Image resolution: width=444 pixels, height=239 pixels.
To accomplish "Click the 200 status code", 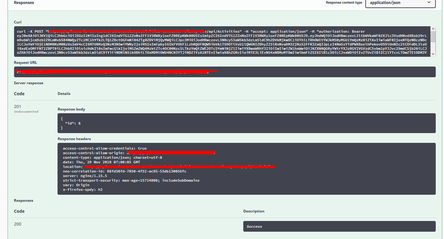I will pos(17,224).
